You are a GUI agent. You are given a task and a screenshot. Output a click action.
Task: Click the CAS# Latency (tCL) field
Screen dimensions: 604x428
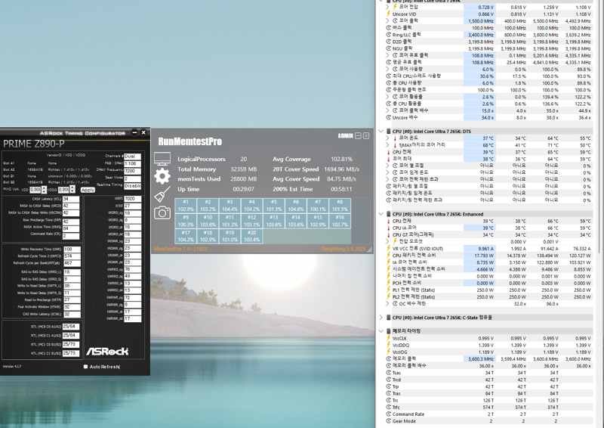[x=71, y=199]
